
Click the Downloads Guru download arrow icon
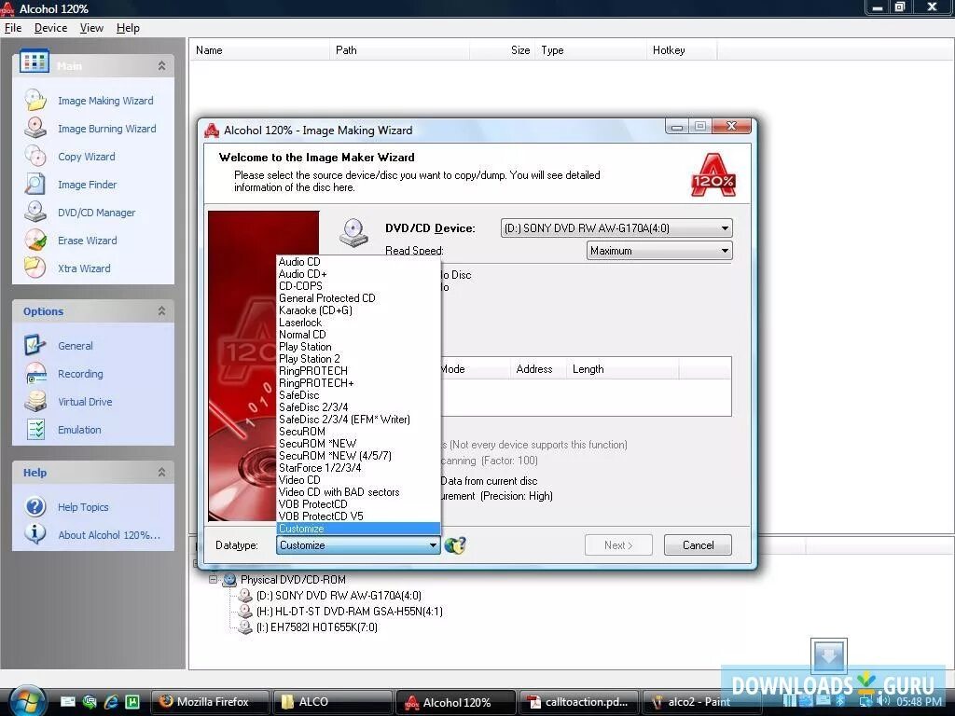[829, 657]
